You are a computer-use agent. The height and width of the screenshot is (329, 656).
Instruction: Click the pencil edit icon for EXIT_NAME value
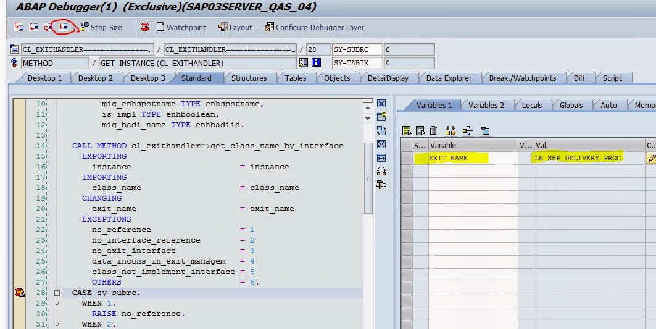(x=650, y=158)
